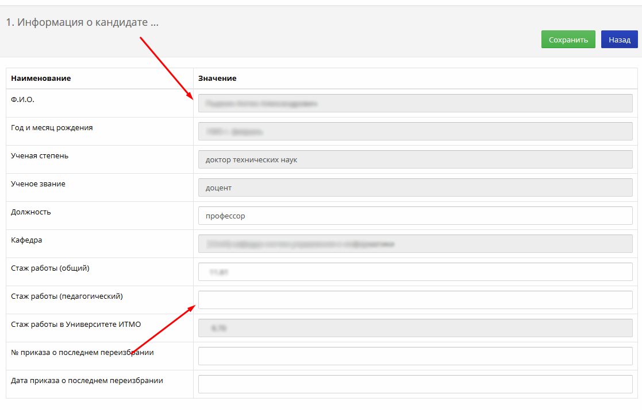Screen dimensions: 642x410
Task: Click the Ученая степень row label
Action: coord(40,156)
